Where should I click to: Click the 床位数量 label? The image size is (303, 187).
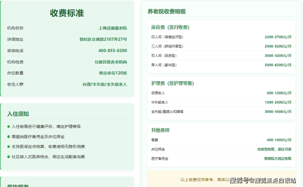point(15,73)
